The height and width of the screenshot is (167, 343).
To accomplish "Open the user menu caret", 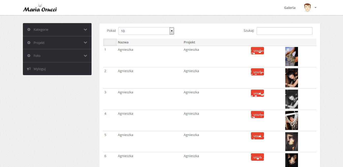I will (x=316, y=8).
